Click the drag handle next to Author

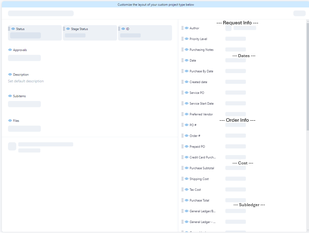(x=183, y=28)
